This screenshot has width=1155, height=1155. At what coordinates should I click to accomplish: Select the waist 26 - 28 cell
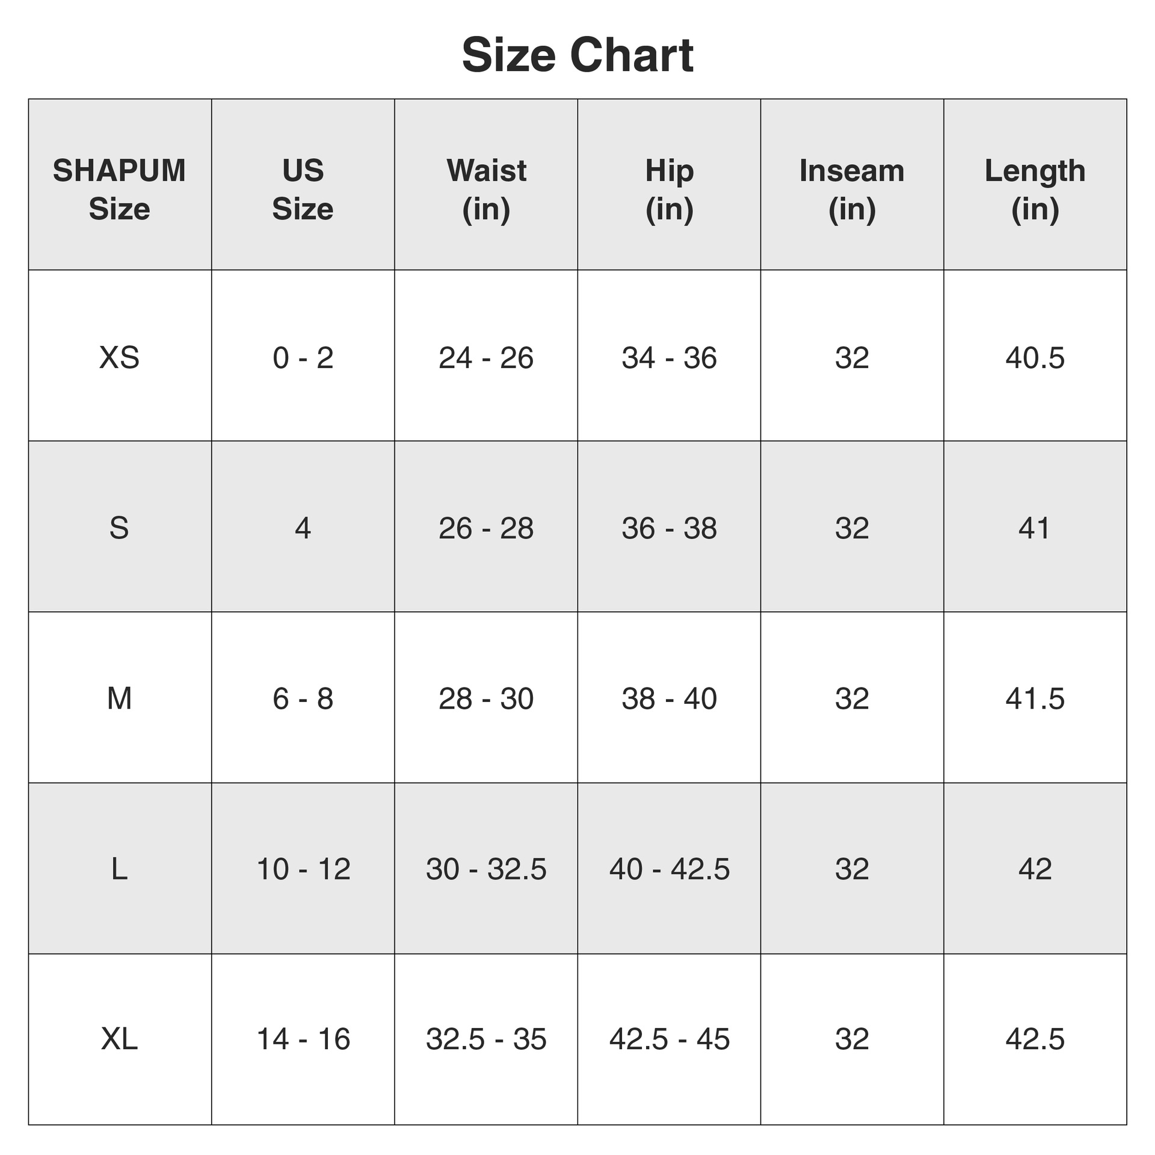[x=486, y=526]
